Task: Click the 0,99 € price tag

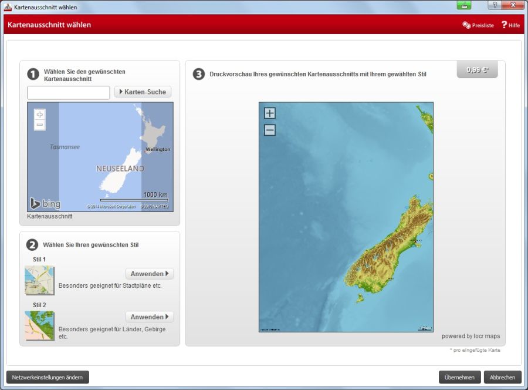Action: pyautogui.click(x=477, y=69)
